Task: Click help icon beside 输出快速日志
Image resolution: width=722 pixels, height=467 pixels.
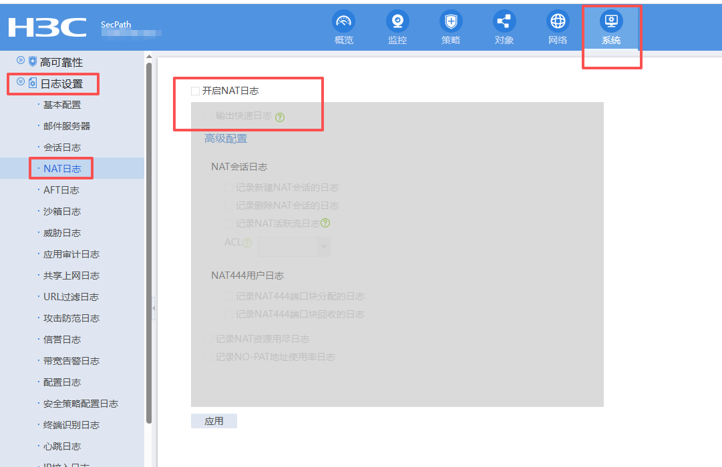Action: click(280, 117)
